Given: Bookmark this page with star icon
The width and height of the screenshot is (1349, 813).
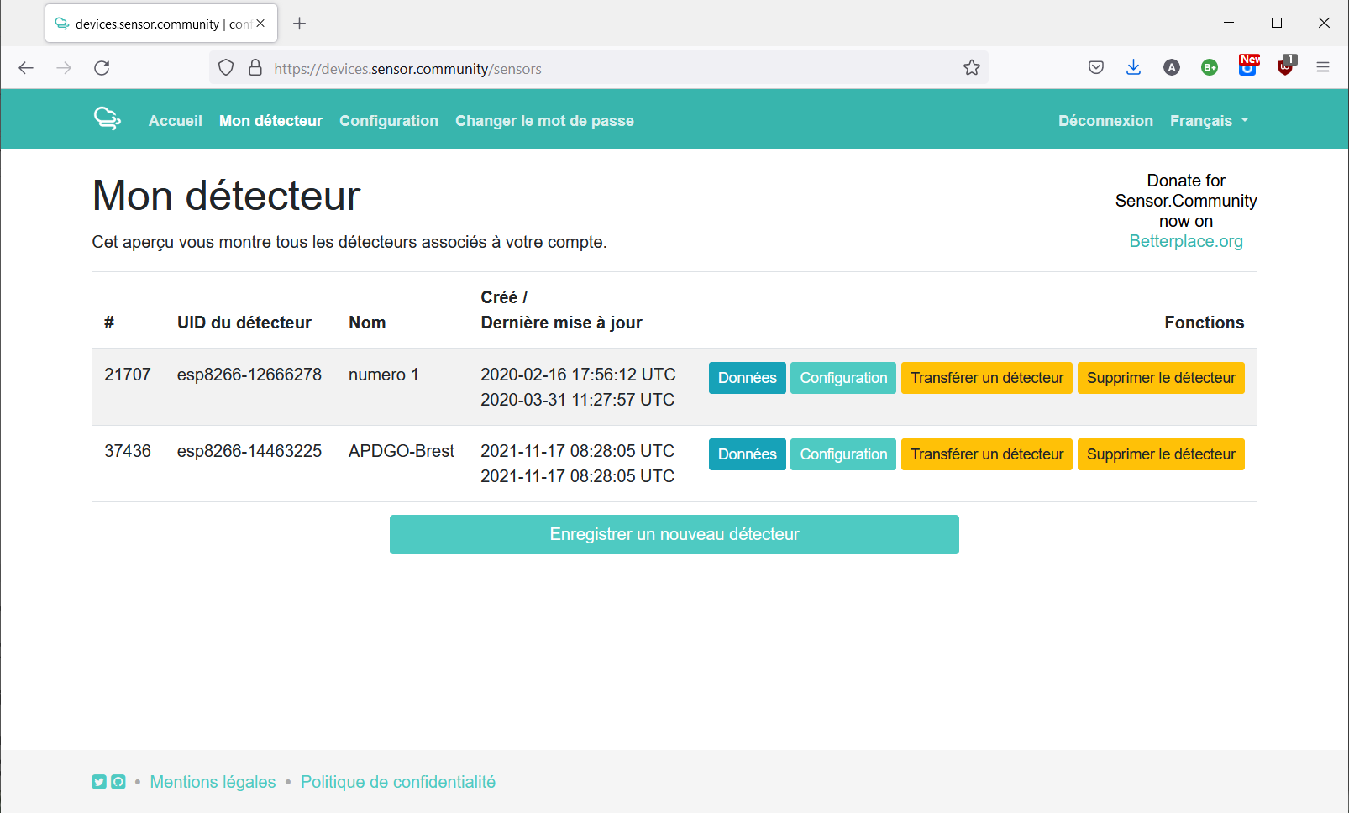Looking at the screenshot, I should click(972, 68).
